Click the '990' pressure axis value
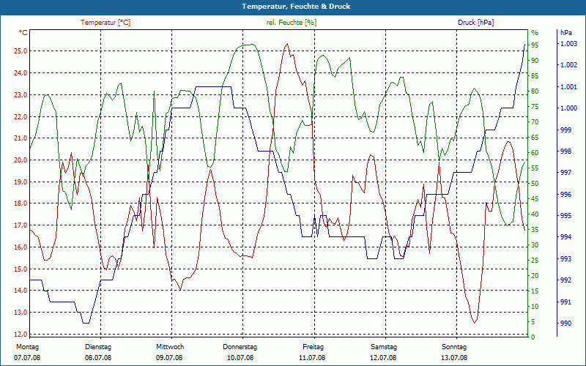Viewport: 586px width, 366px height. (565, 323)
